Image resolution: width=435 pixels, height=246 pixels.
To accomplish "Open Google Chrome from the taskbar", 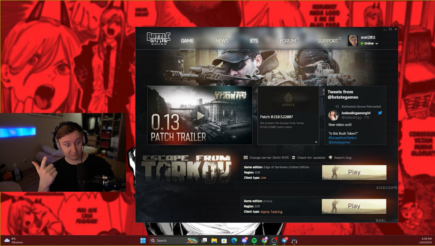I will [265, 240].
